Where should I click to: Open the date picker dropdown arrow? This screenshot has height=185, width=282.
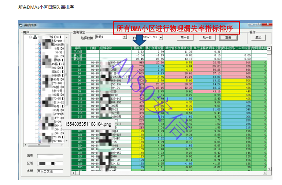(161, 37)
